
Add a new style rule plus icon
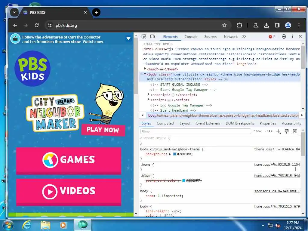(x=279, y=131)
